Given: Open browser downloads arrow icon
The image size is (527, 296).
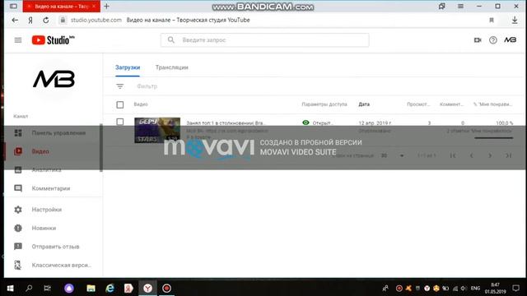Looking at the screenshot, I should [x=515, y=20].
